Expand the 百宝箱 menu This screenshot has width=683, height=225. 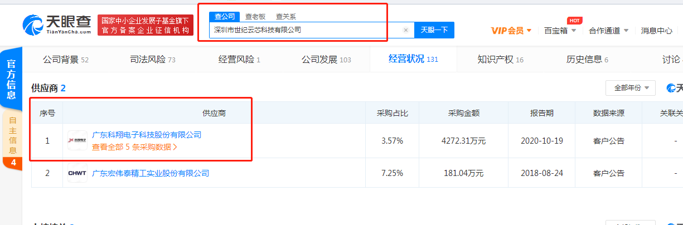point(560,31)
